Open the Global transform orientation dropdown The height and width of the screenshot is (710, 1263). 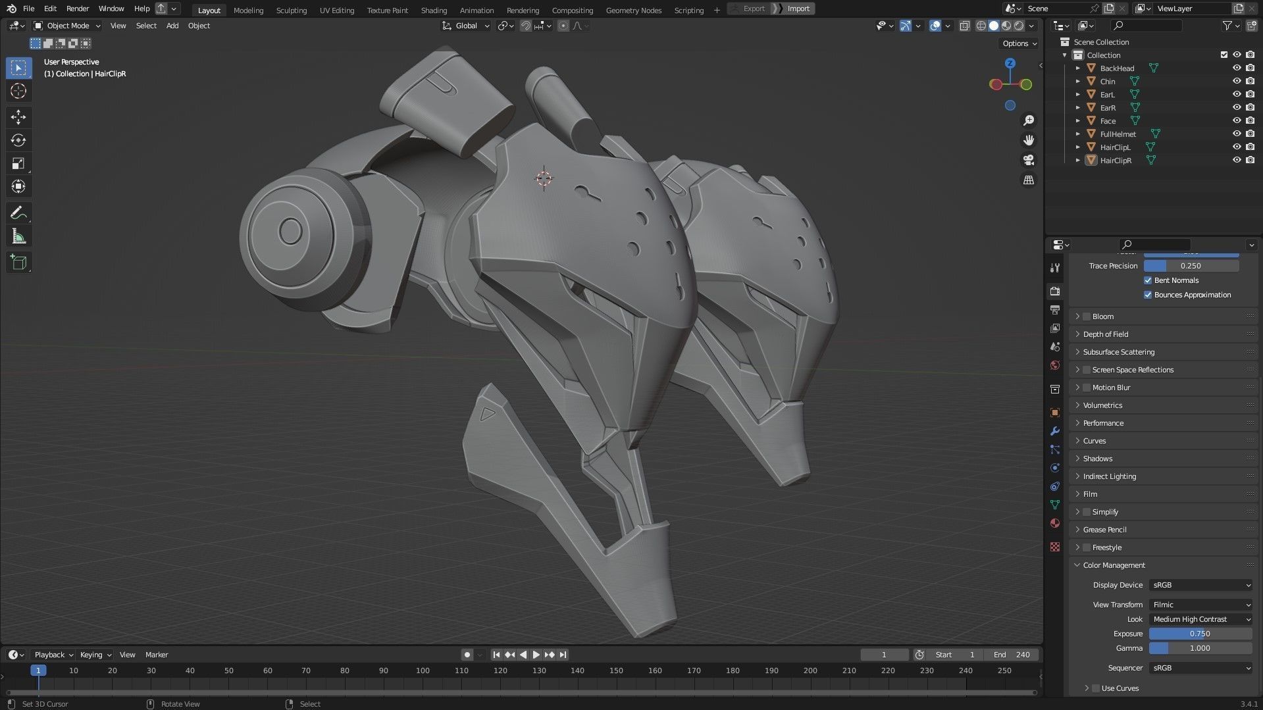(x=466, y=26)
